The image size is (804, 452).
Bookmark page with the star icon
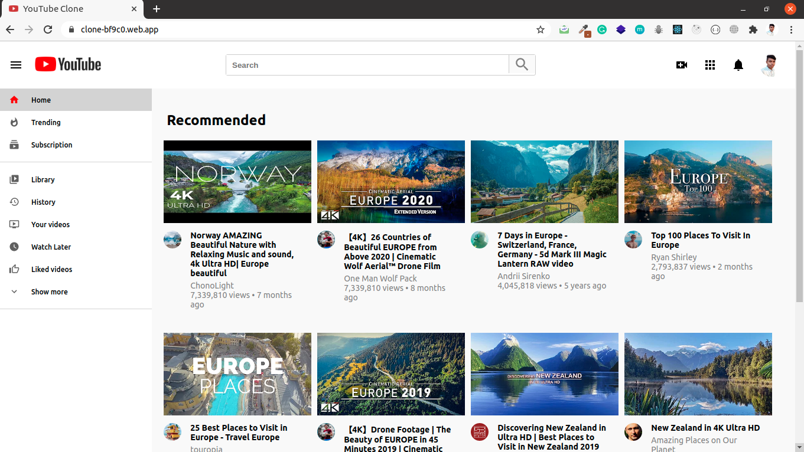tap(540, 30)
